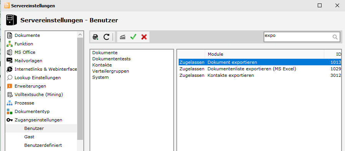This screenshot has height=151, width=345.
Task: Click the sidebar vertical scrollbar thumb
Action: tap(80, 88)
